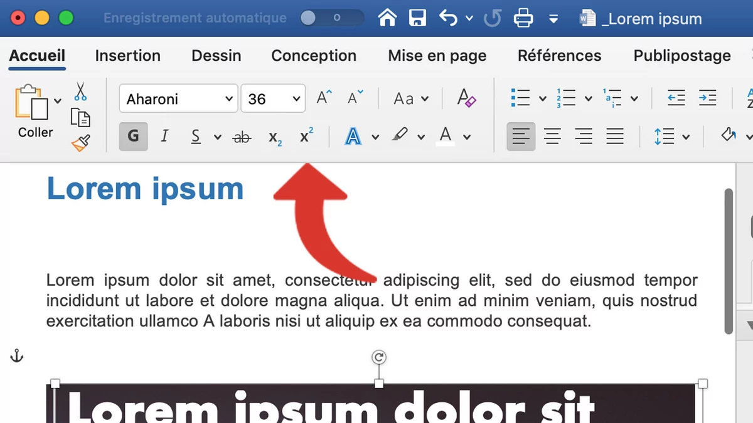Justify the paragraph text

[x=615, y=137]
